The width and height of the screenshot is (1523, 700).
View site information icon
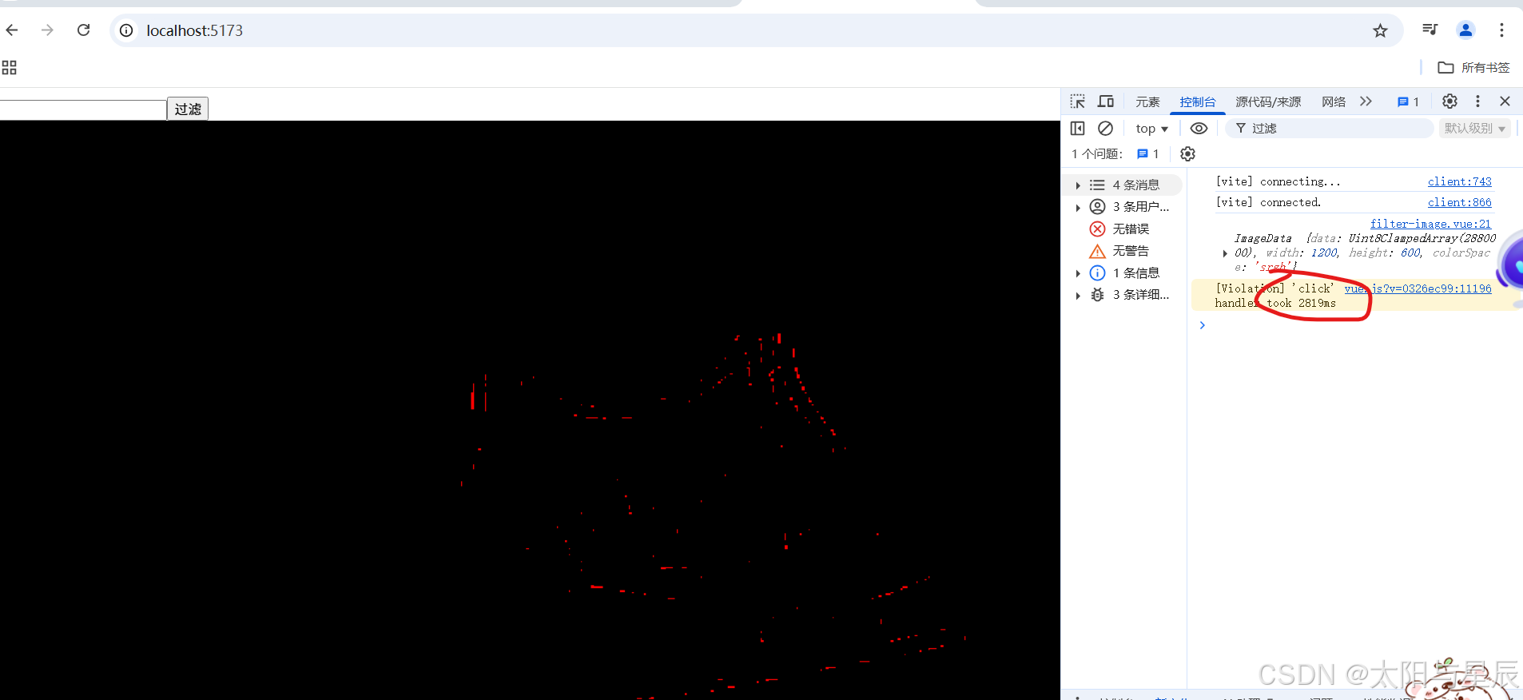[126, 30]
